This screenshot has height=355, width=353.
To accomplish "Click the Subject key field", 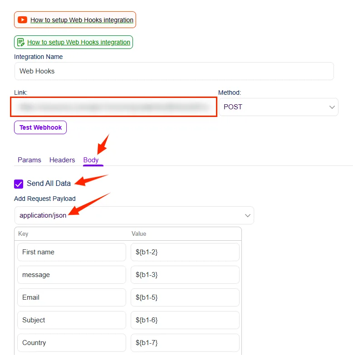I will click(72, 320).
